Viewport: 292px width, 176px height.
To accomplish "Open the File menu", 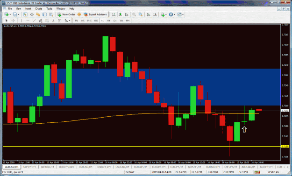I will [x=10, y=8].
